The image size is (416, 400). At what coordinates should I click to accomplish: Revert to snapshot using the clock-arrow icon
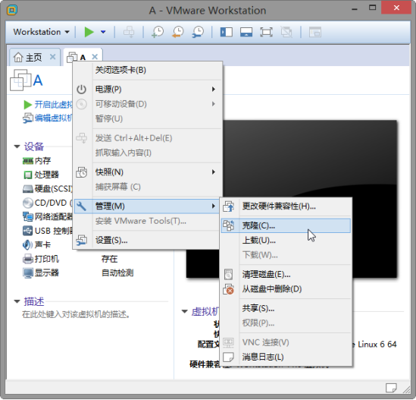point(178,32)
